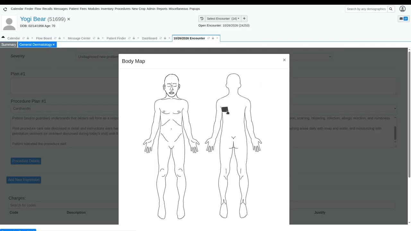Close the Message Center tab
411x231 pixels.
(103, 38)
